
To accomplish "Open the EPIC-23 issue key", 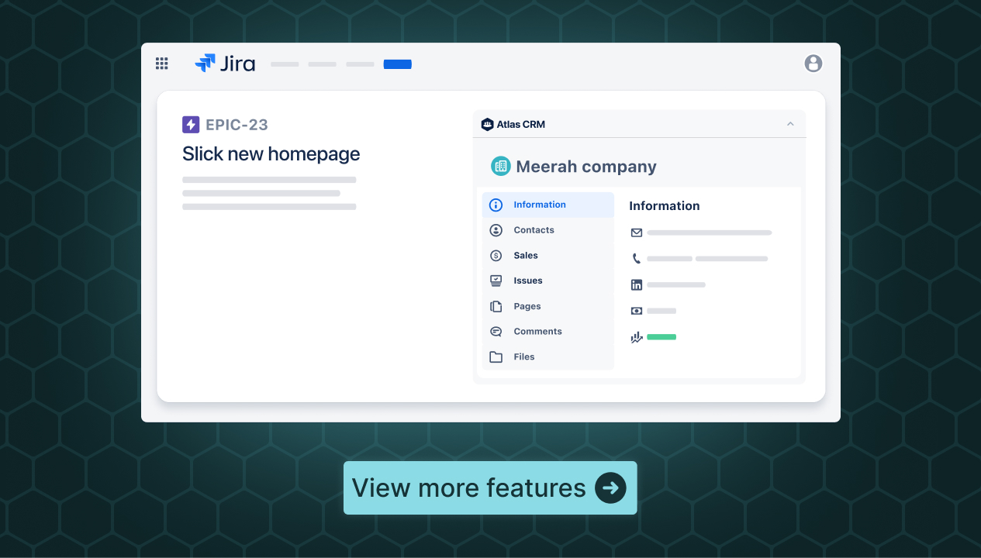I will (x=237, y=125).
